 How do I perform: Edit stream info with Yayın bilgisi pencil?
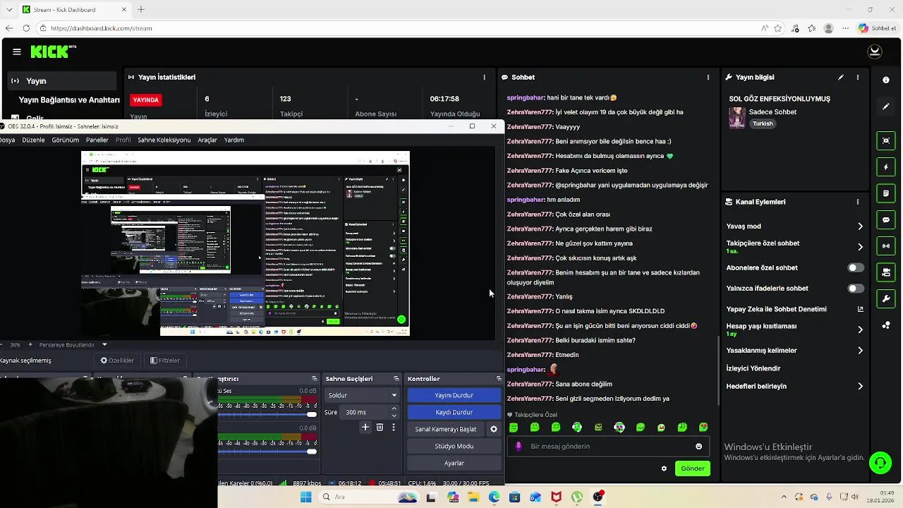(841, 77)
